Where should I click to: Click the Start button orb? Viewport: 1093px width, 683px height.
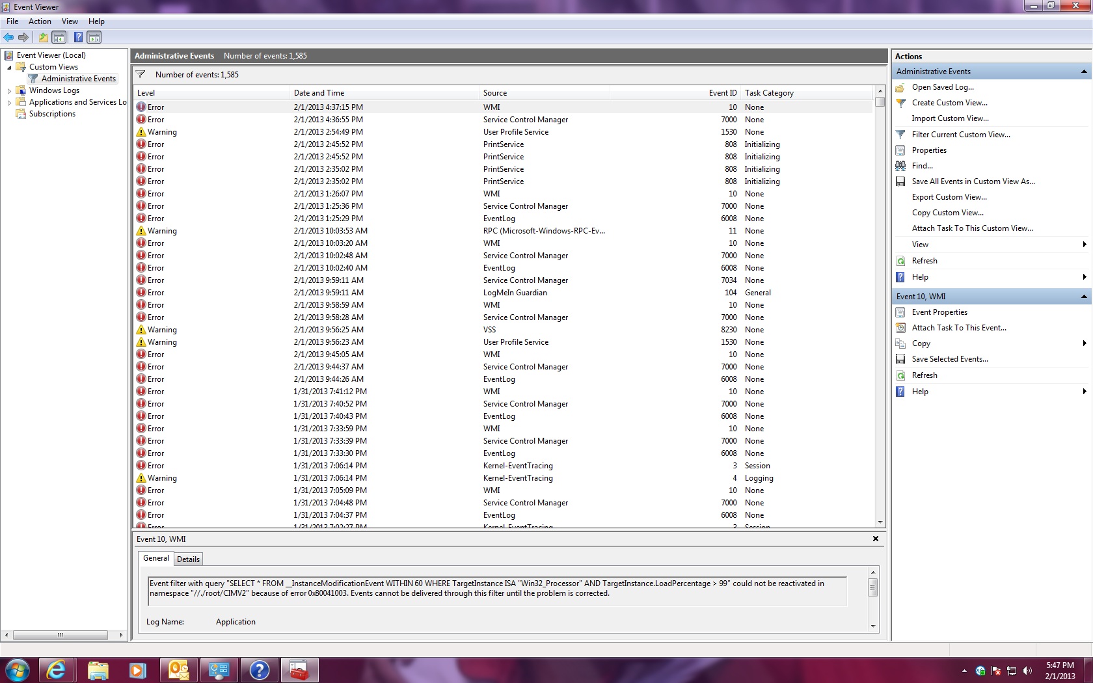[x=18, y=669]
